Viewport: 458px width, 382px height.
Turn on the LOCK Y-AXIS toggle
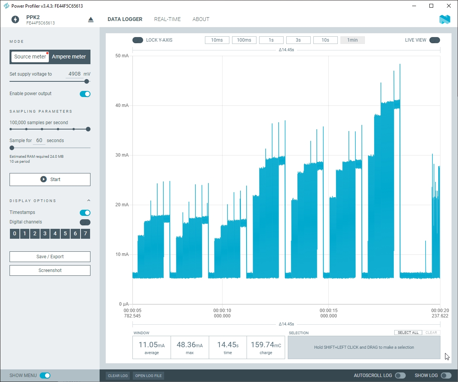pyautogui.click(x=138, y=40)
